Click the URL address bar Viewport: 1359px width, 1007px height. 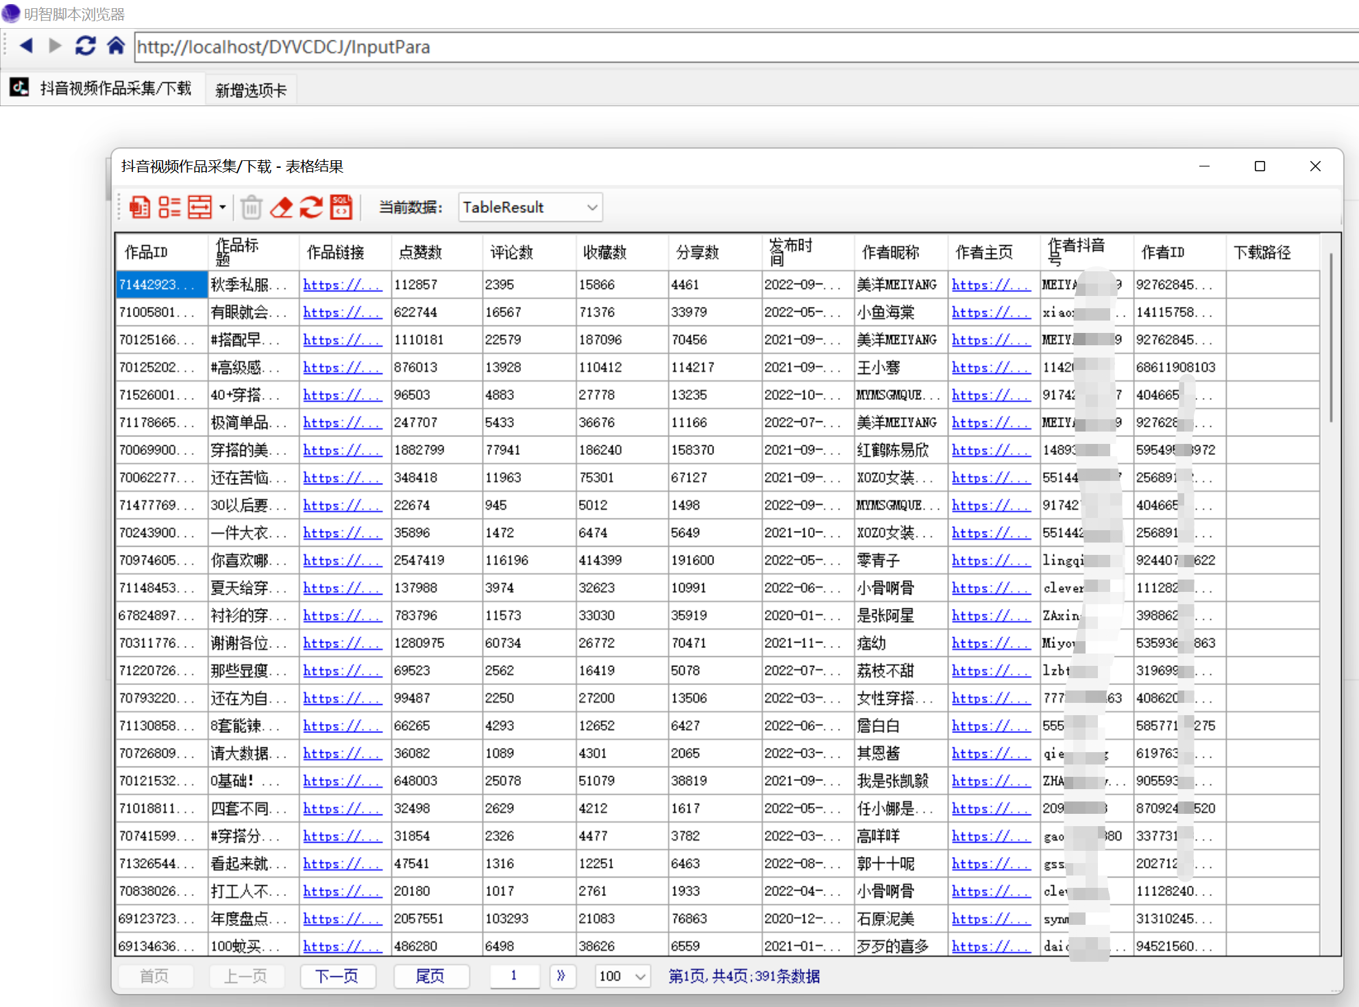tap(746, 47)
